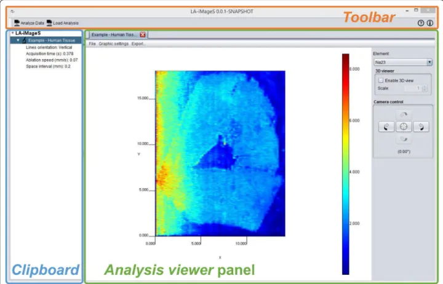Image resolution: width=443 pixels, height=284 pixels.
Task: Close the Example - Human Tiss... tab
Action: click(143, 34)
